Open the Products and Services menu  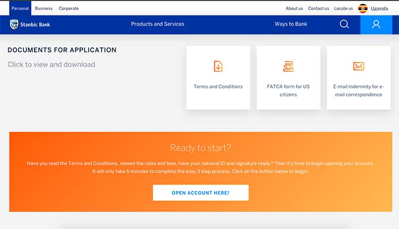pyautogui.click(x=157, y=24)
